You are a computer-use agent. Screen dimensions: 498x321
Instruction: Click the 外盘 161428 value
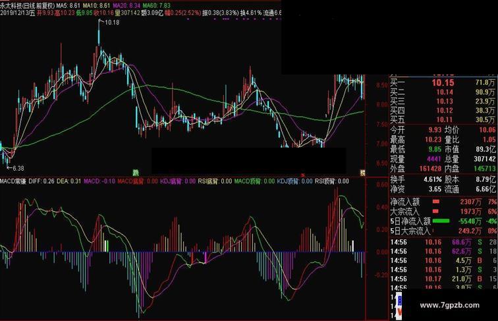click(x=430, y=169)
